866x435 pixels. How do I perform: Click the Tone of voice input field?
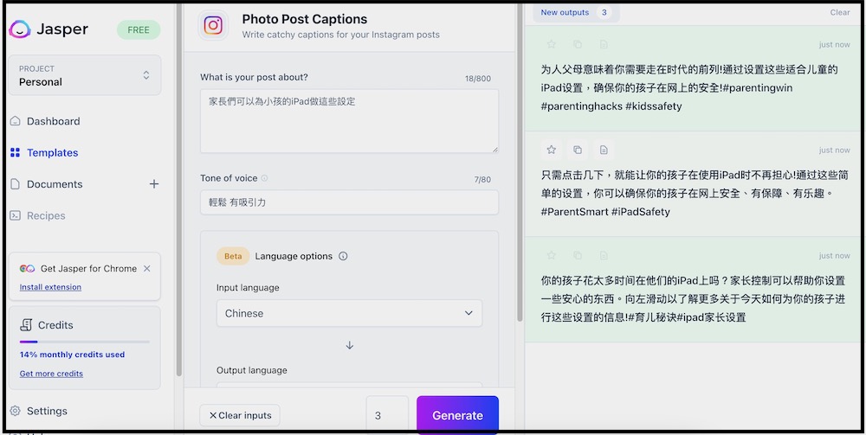[x=349, y=202]
